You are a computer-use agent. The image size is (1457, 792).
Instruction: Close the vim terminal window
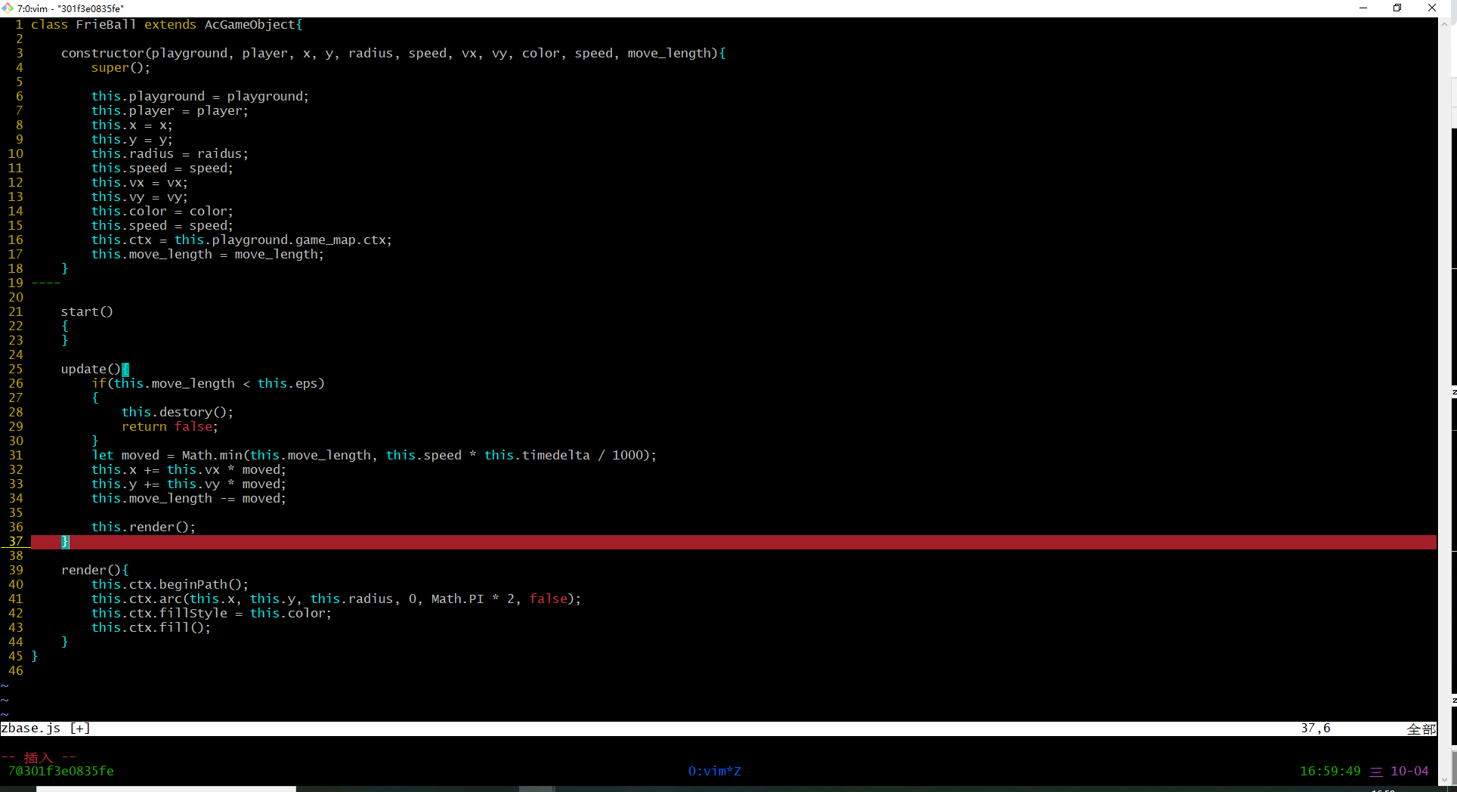point(1431,8)
